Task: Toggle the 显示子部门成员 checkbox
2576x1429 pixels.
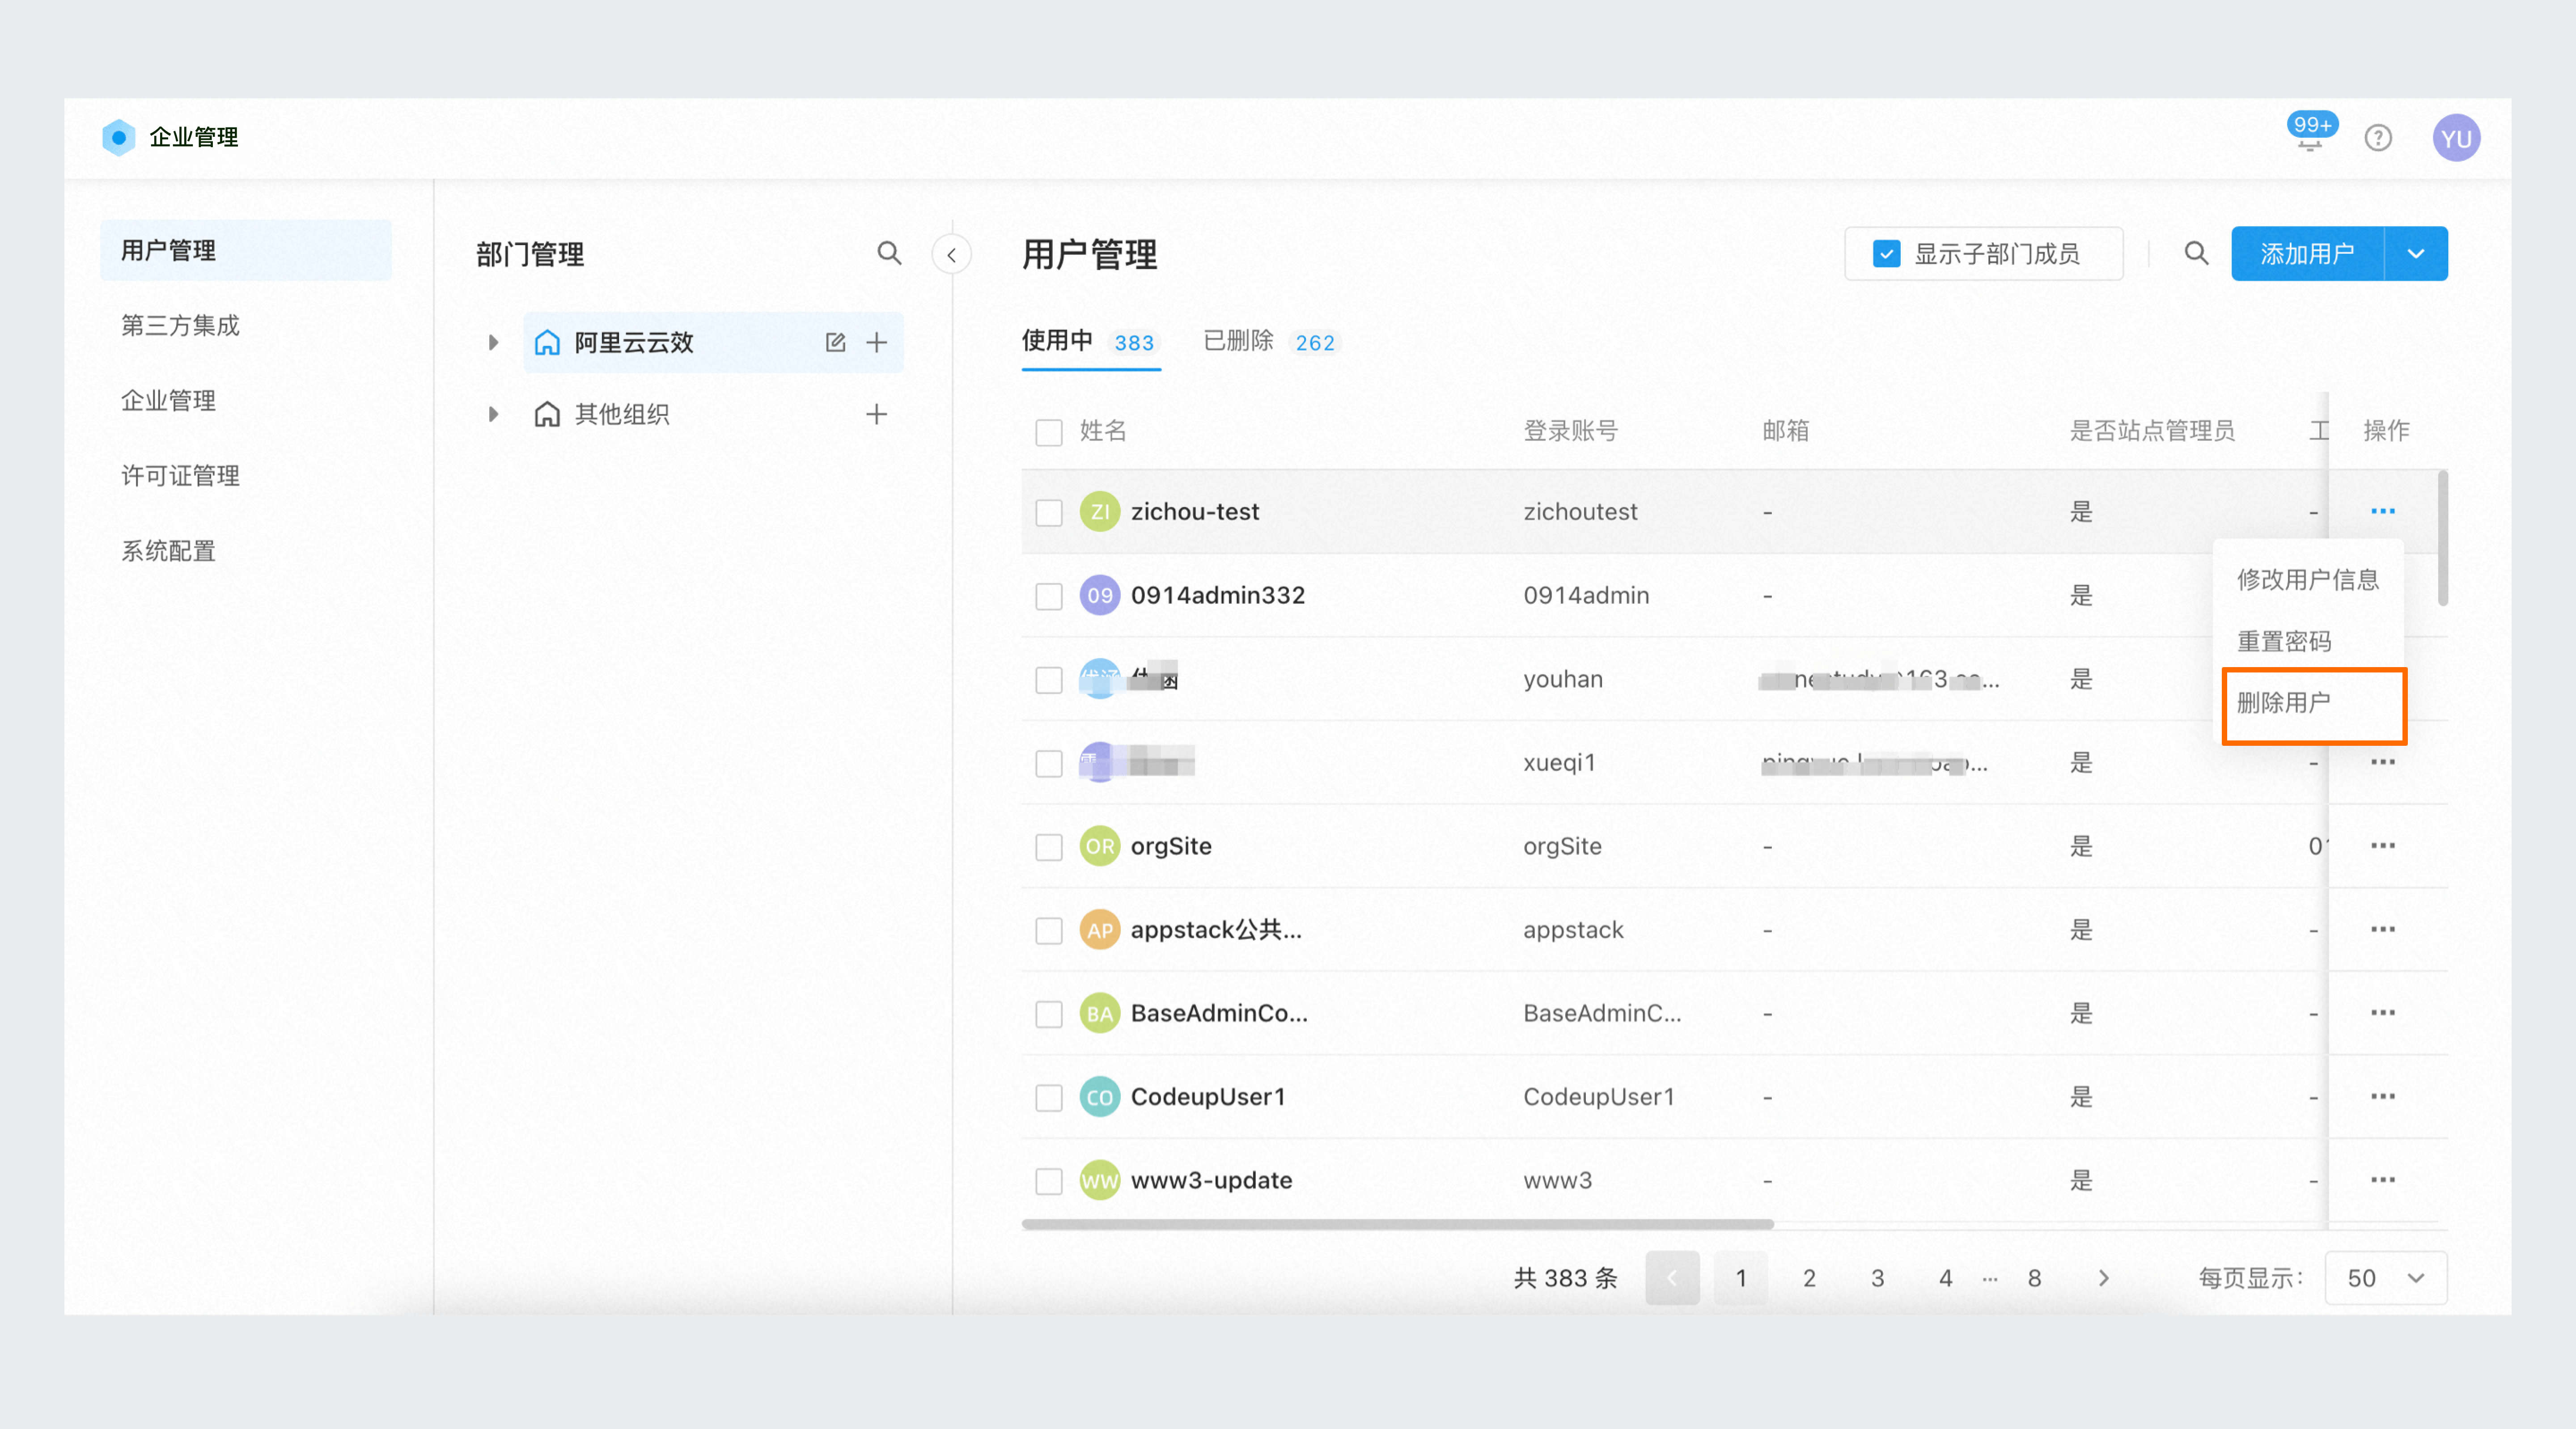Action: coord(1886,254)
